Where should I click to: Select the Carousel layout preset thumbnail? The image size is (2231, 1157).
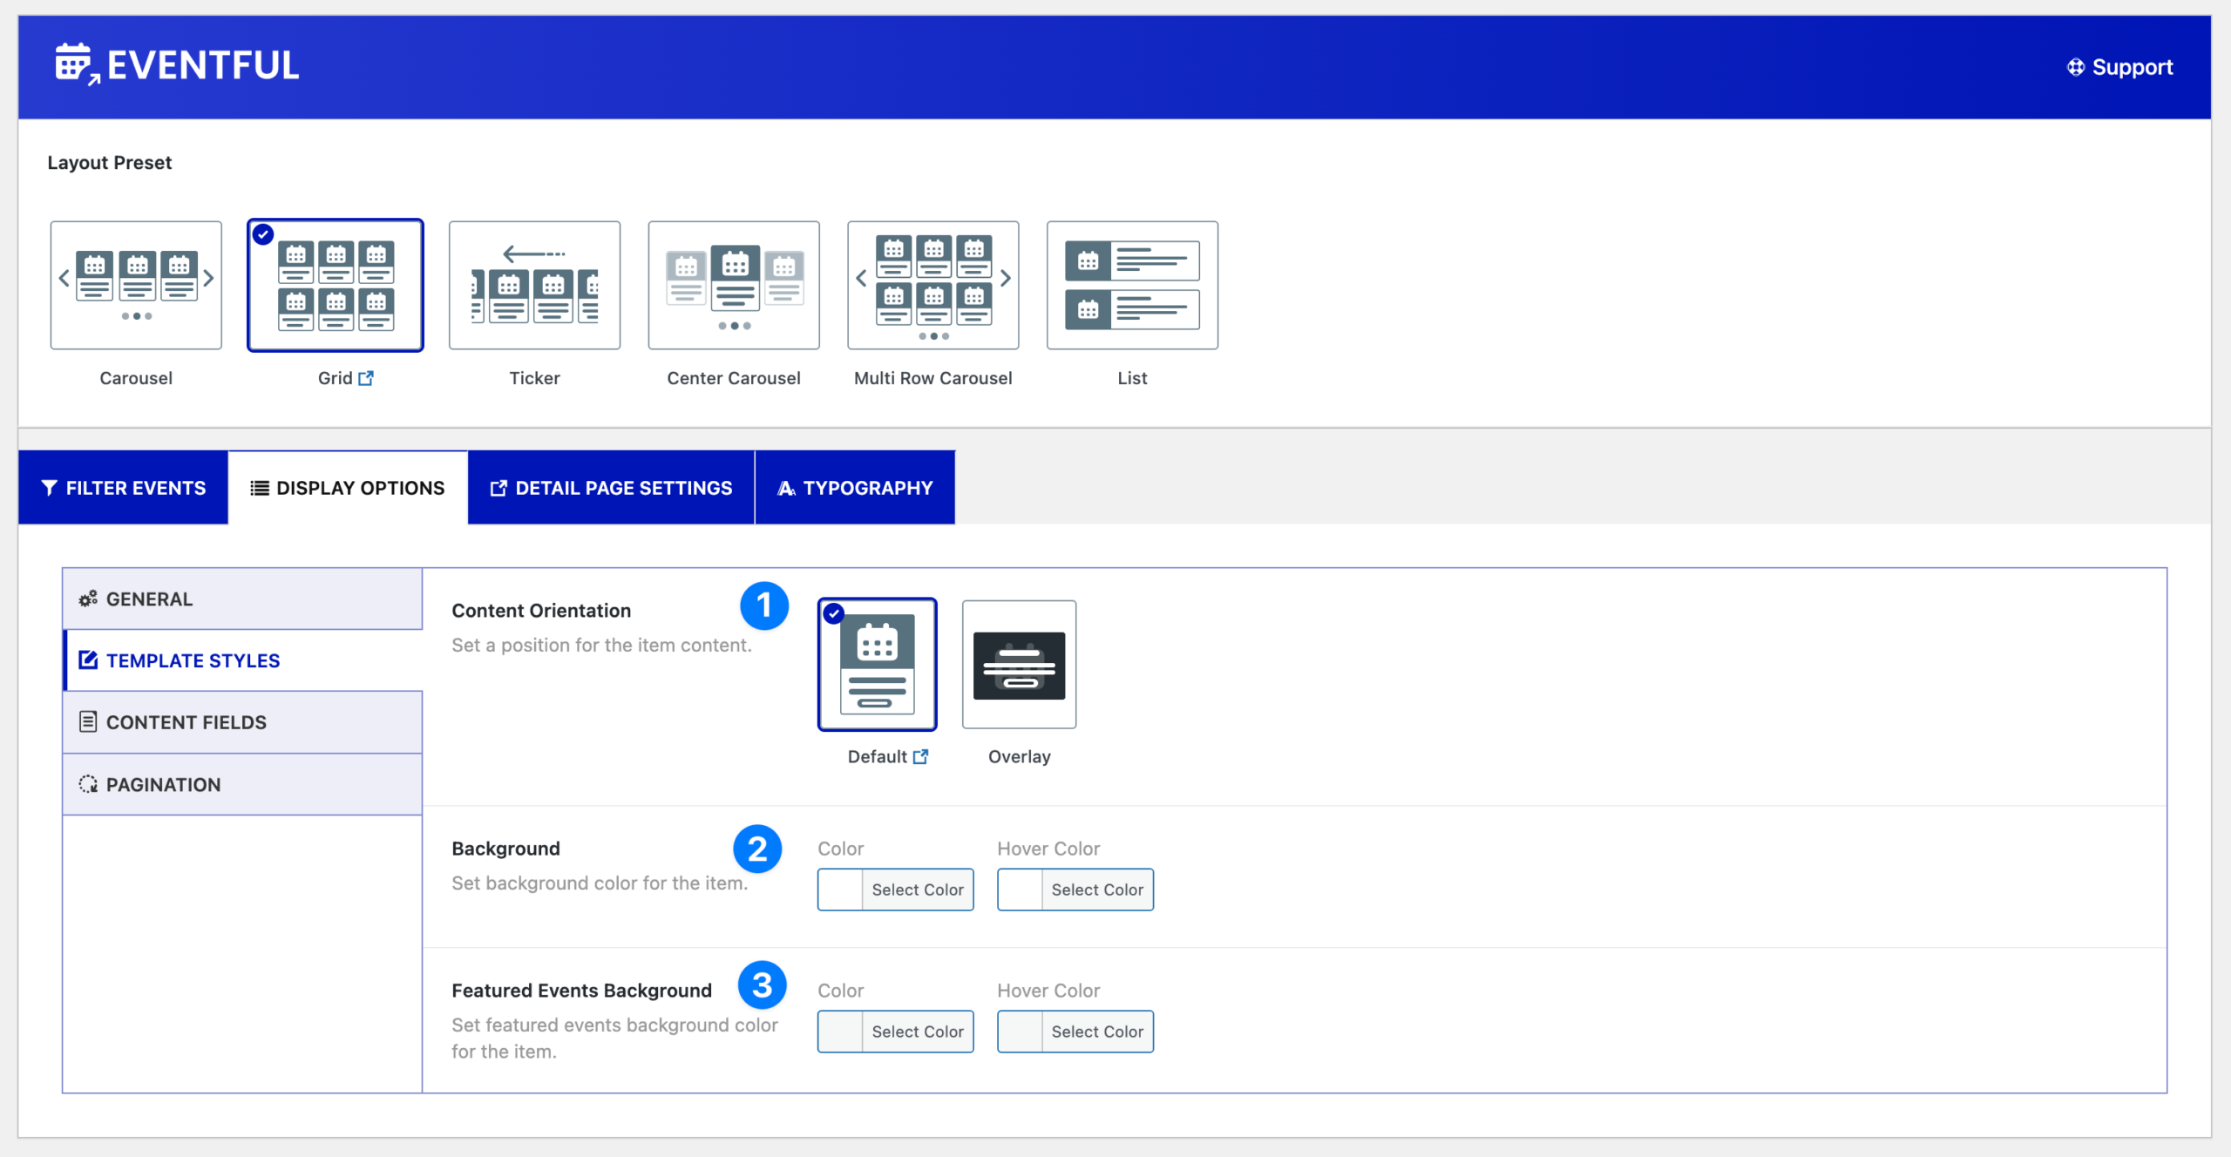(136, 285)
